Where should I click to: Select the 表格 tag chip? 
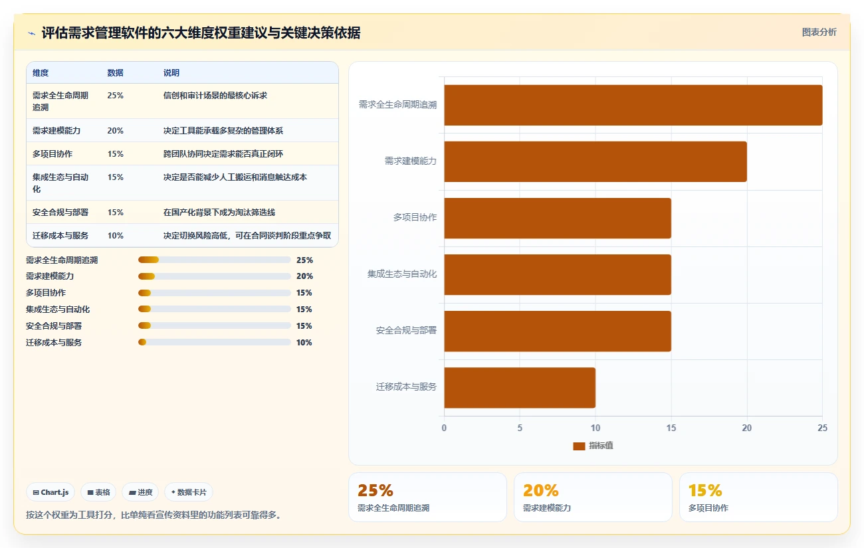coord(98,492)
